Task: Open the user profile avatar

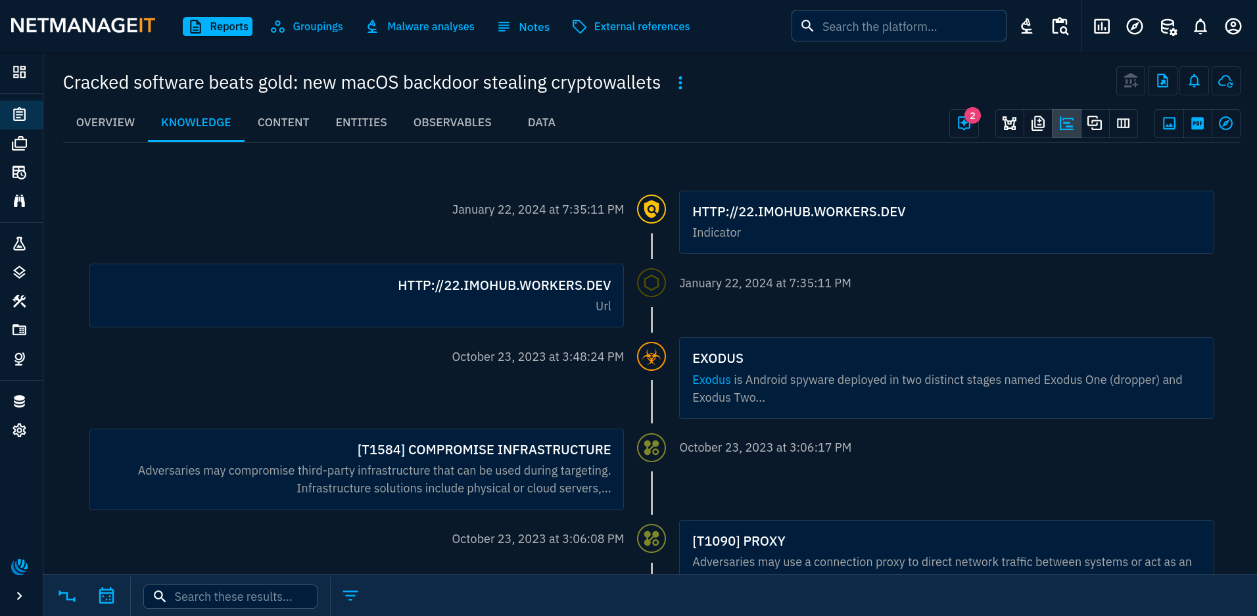Action: (1233, 26)
